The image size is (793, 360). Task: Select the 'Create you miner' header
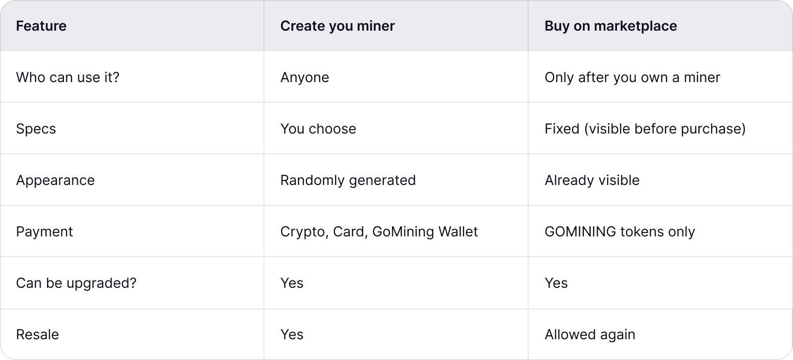(338, 26)
